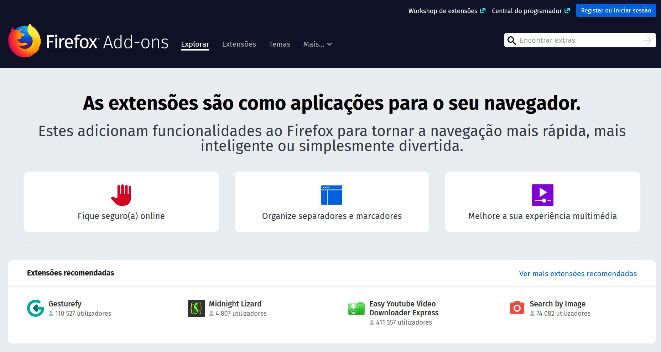Viewport: 661px width, 352px height.
Task: Click Ver mais extensões recomendadas link
Action: point(578,274)
